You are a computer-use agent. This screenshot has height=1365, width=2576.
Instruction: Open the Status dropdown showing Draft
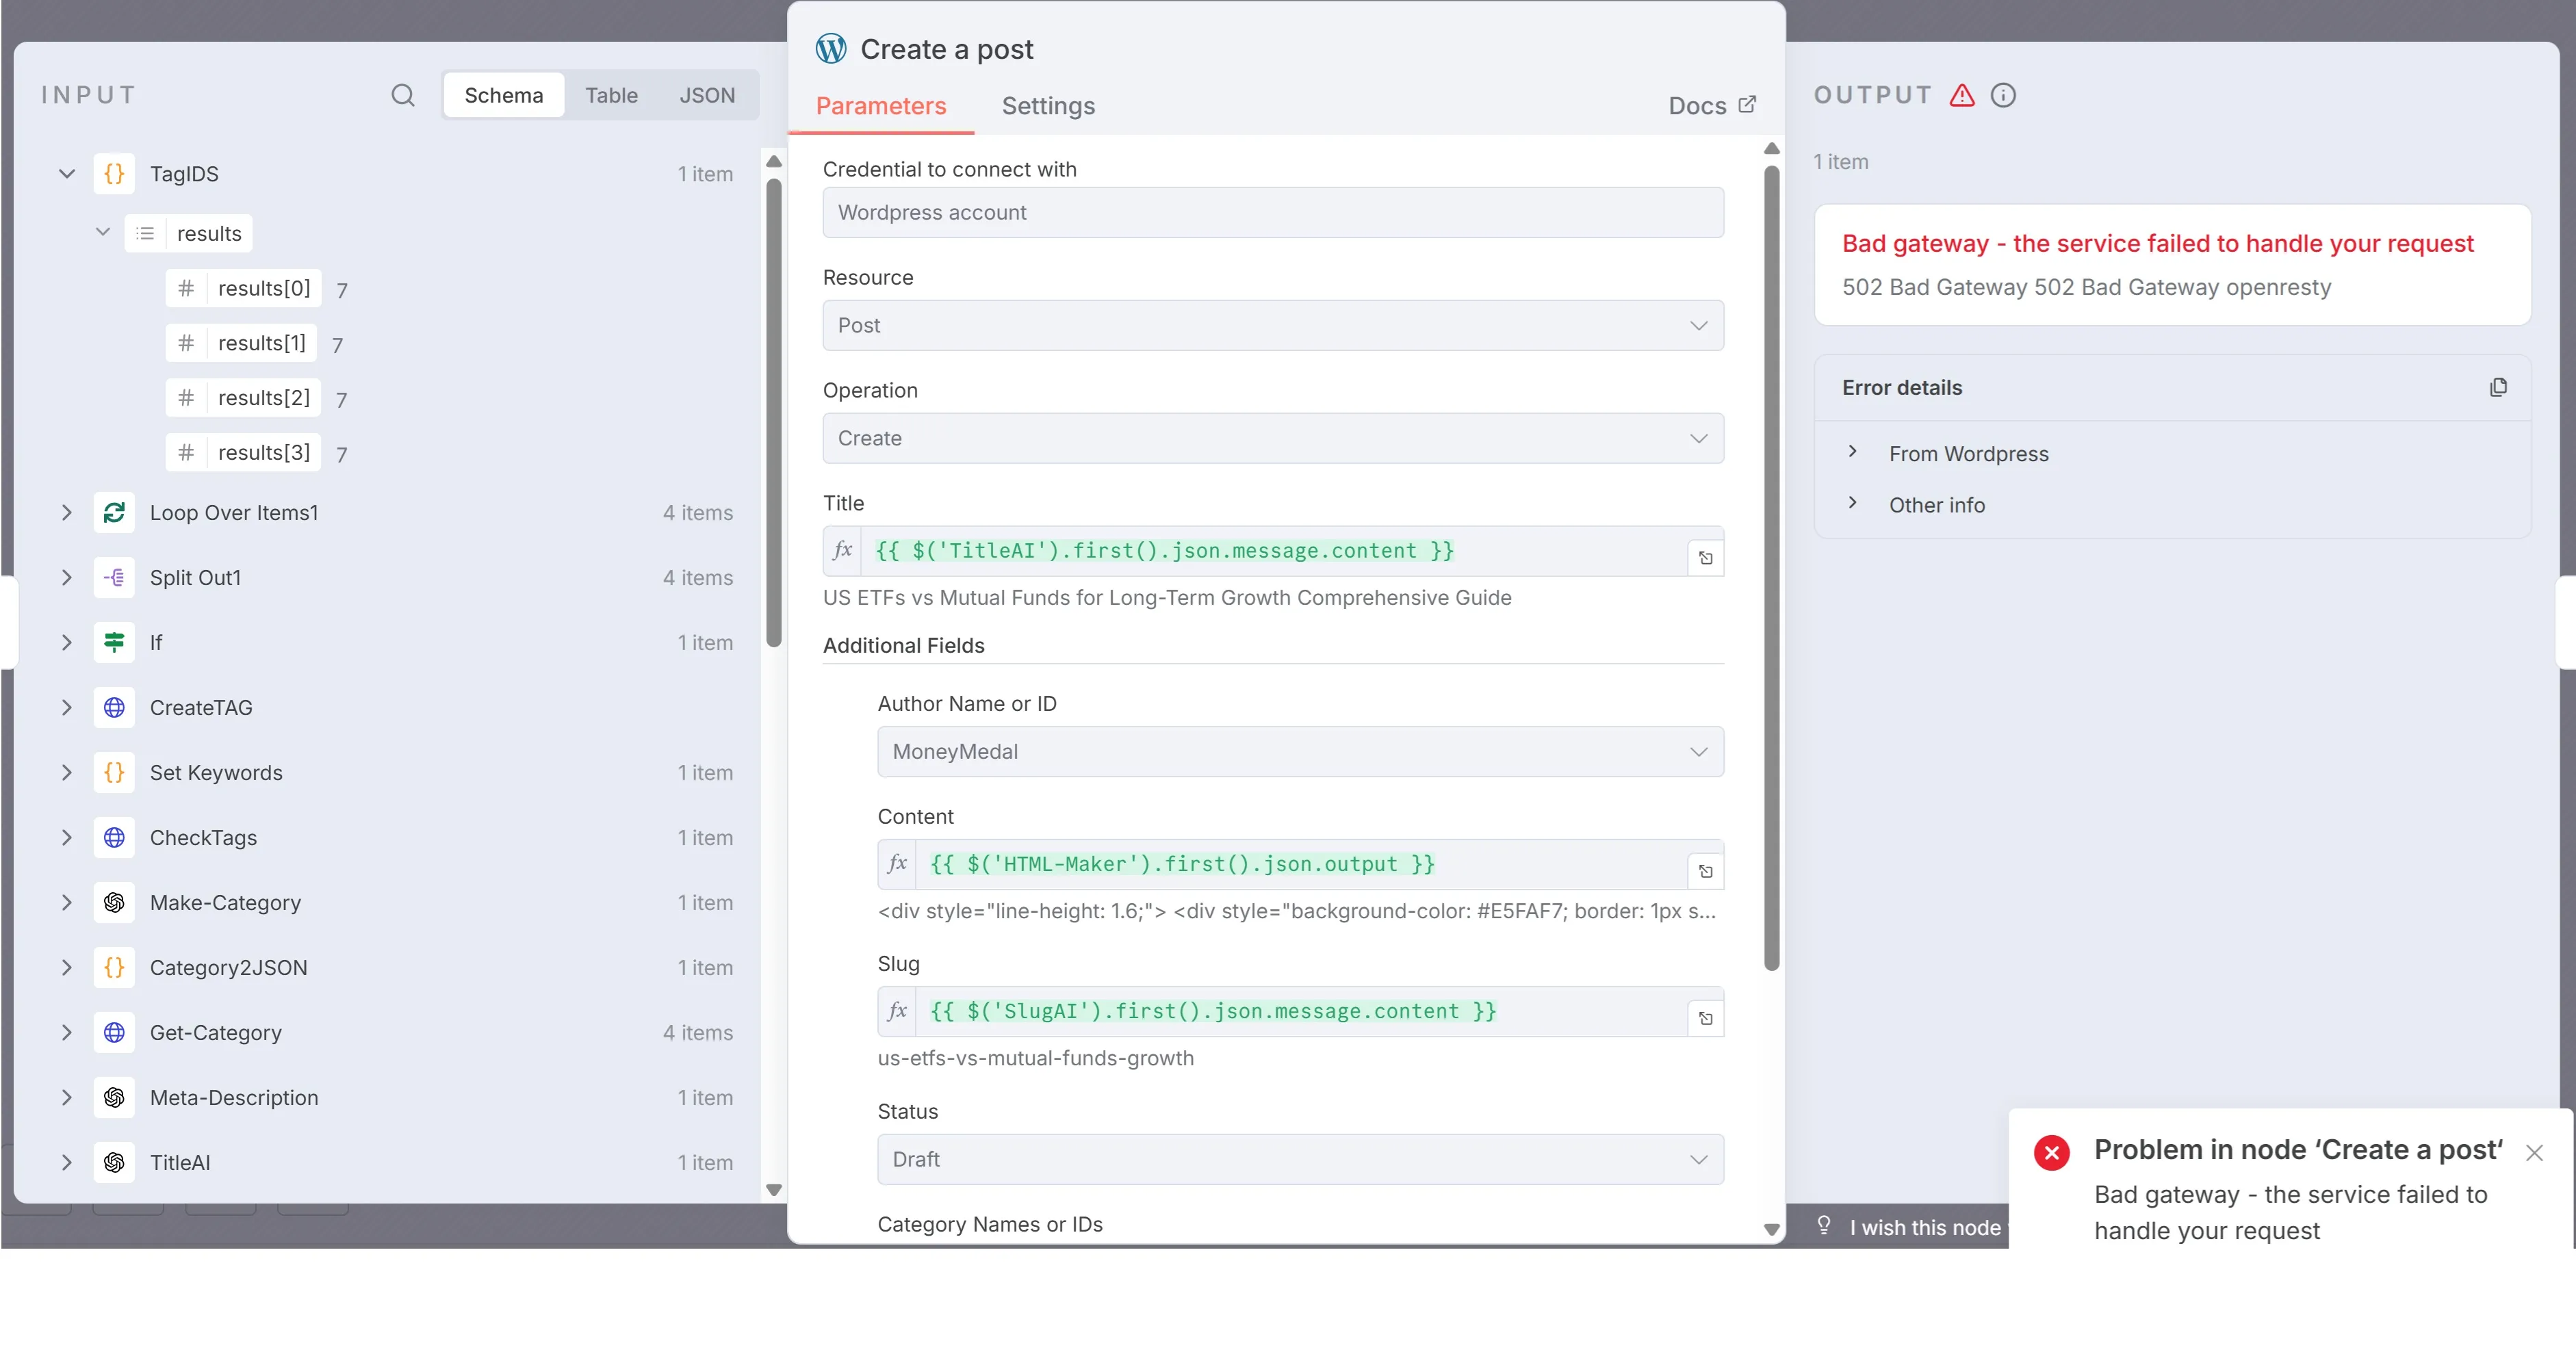coord(1299,1159)
